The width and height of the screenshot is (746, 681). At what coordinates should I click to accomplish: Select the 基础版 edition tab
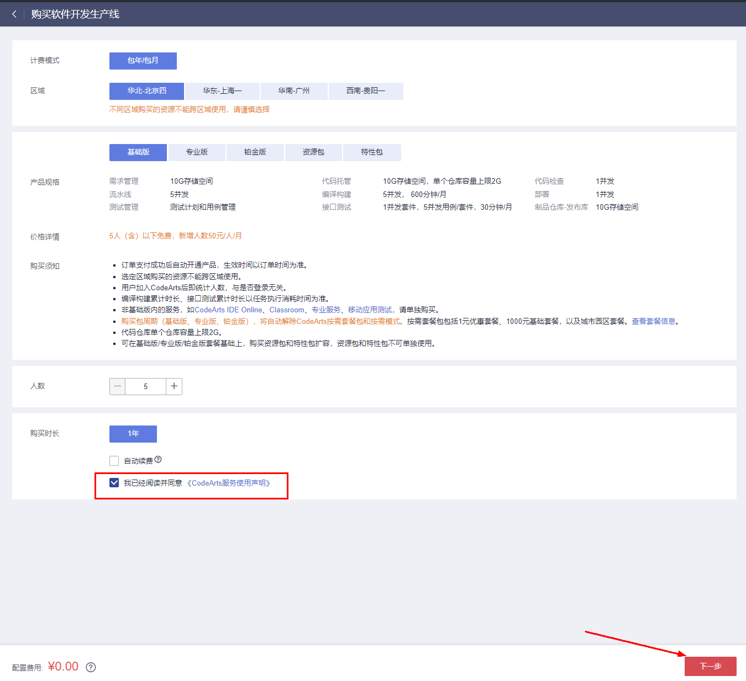coord(138,152)
